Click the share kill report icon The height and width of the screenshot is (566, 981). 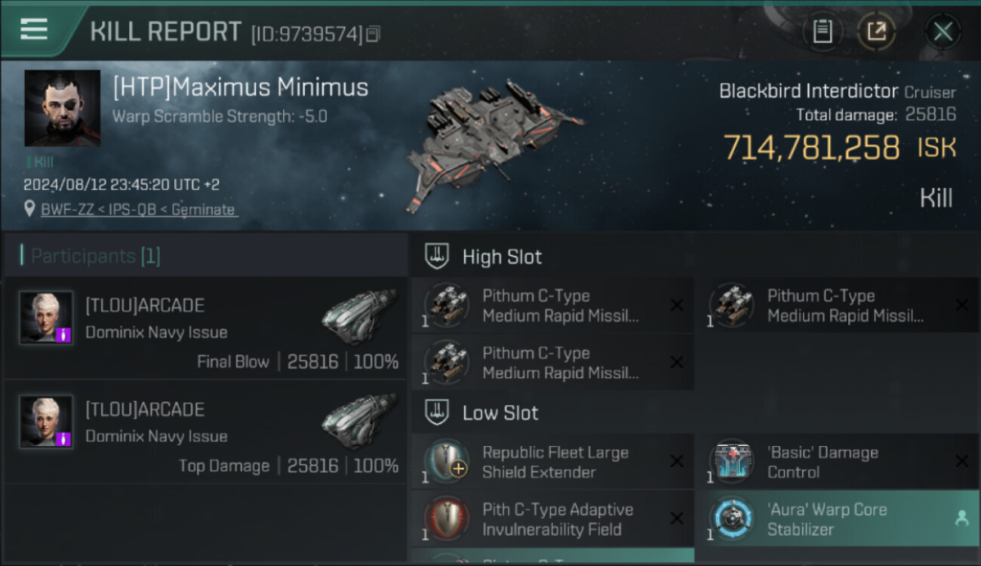click(876, 32)
